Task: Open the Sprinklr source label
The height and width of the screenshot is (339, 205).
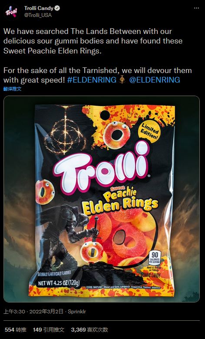Action: [x=77, y=312]
